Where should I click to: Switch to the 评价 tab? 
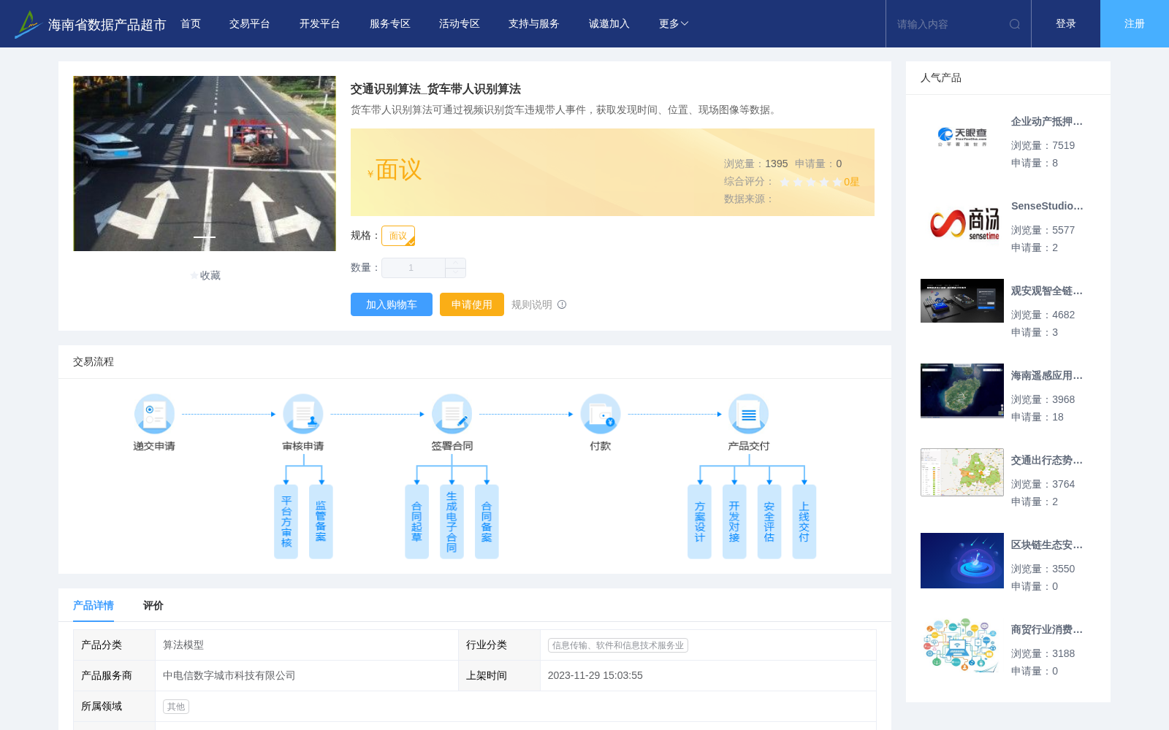[x=153, y=605]
